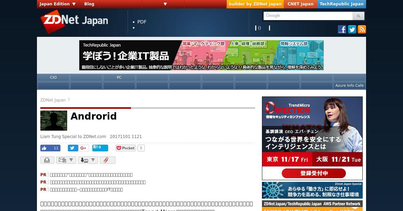Screen dimensions: 403x211
Task: Open the Blog menu item
Action: 89,4
